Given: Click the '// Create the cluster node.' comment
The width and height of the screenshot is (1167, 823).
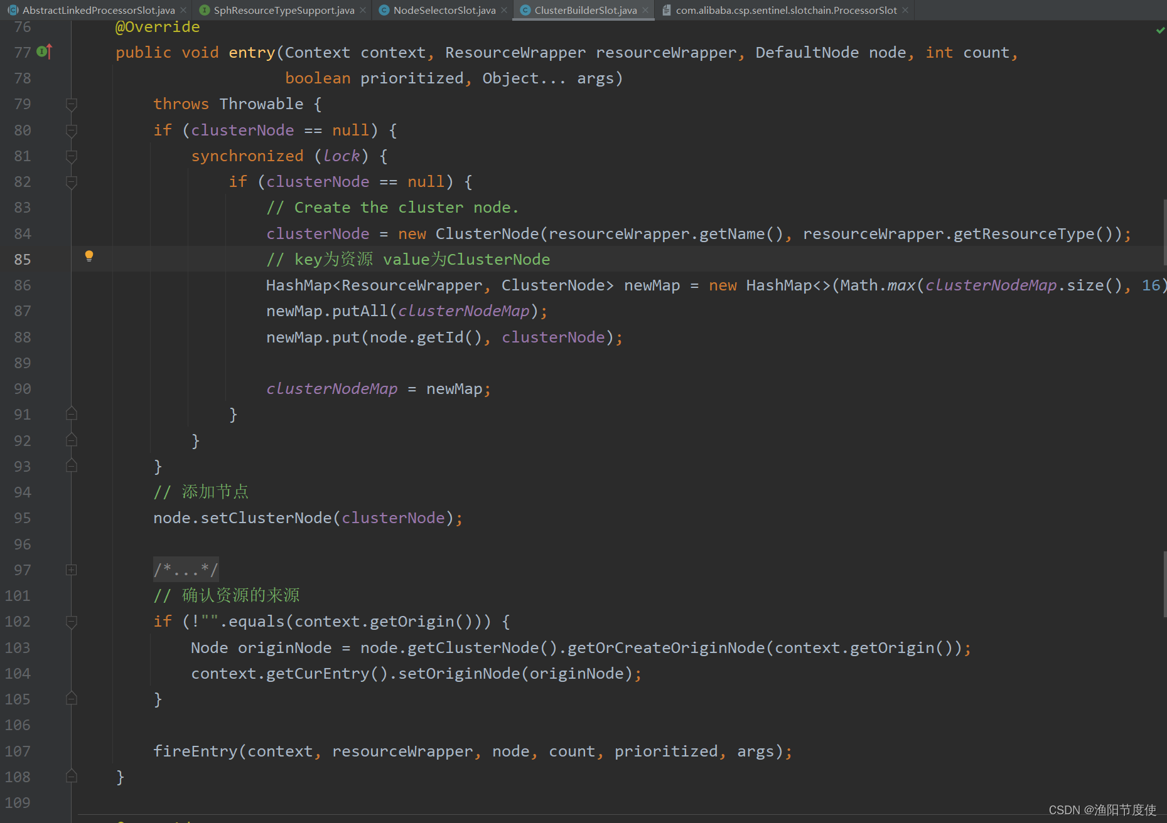Looking at the screenshot, I should pyautogui.click(x=392, y=207).
